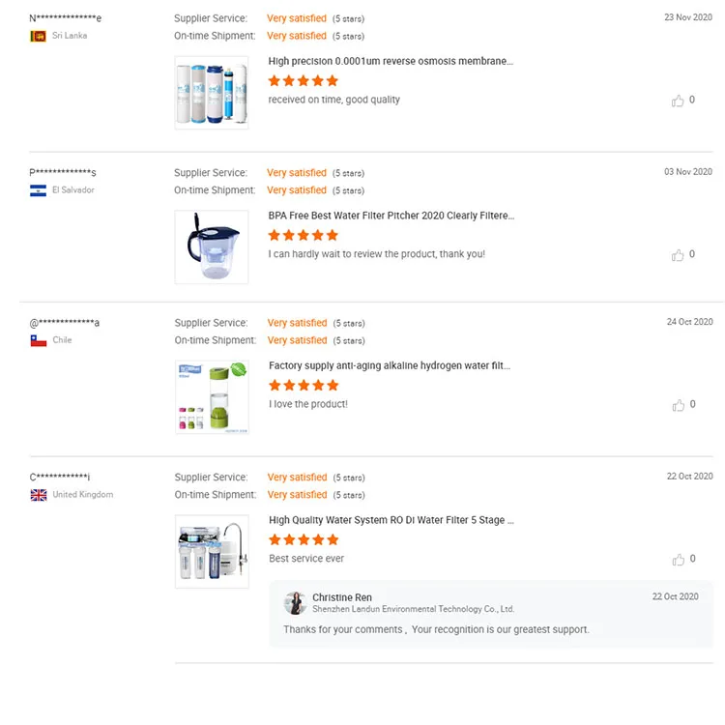Click thumbs-up on United Kingdom review

tap(678, 560)
